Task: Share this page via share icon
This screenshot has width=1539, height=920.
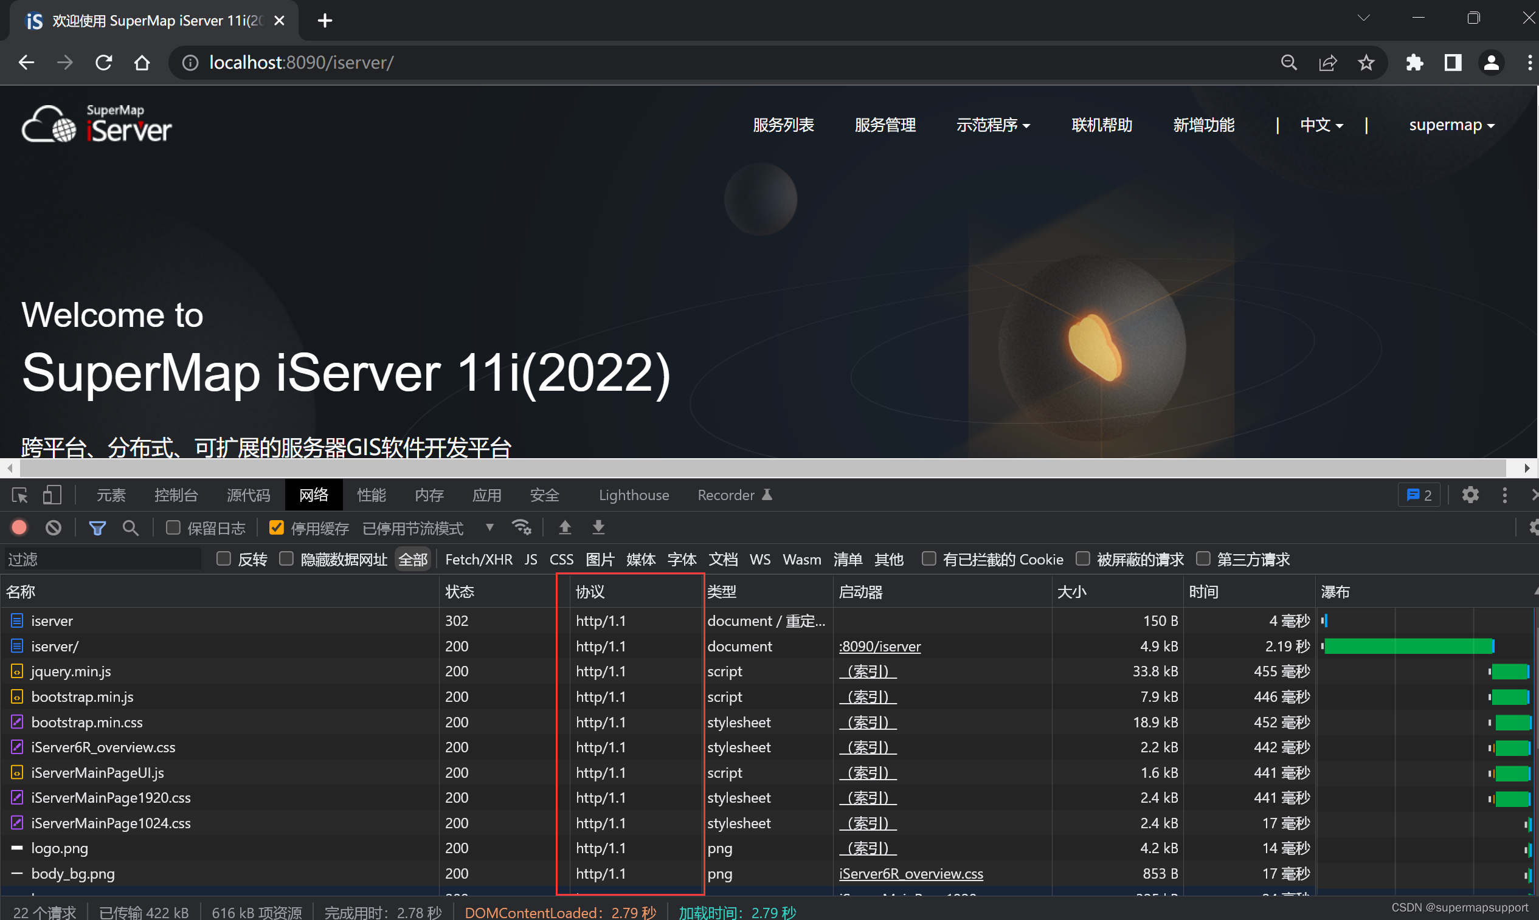Action: point(1327,63)
